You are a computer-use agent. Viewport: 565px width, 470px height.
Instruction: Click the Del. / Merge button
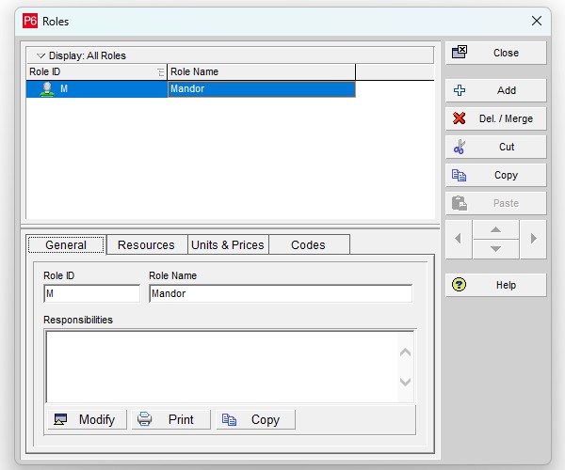496,118
